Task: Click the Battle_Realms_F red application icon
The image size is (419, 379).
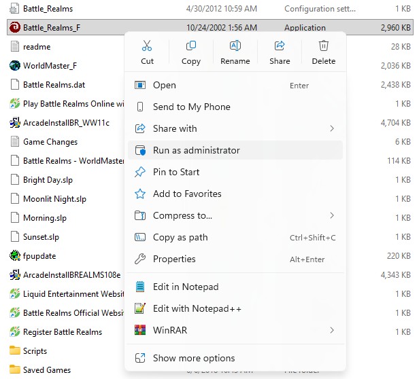Action: (15, 27)
